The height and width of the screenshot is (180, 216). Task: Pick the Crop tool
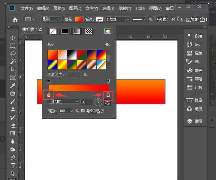coord(13,69)
